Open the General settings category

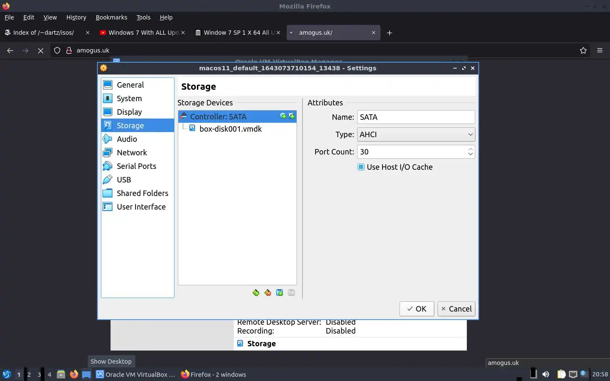(x=138, y=85)
